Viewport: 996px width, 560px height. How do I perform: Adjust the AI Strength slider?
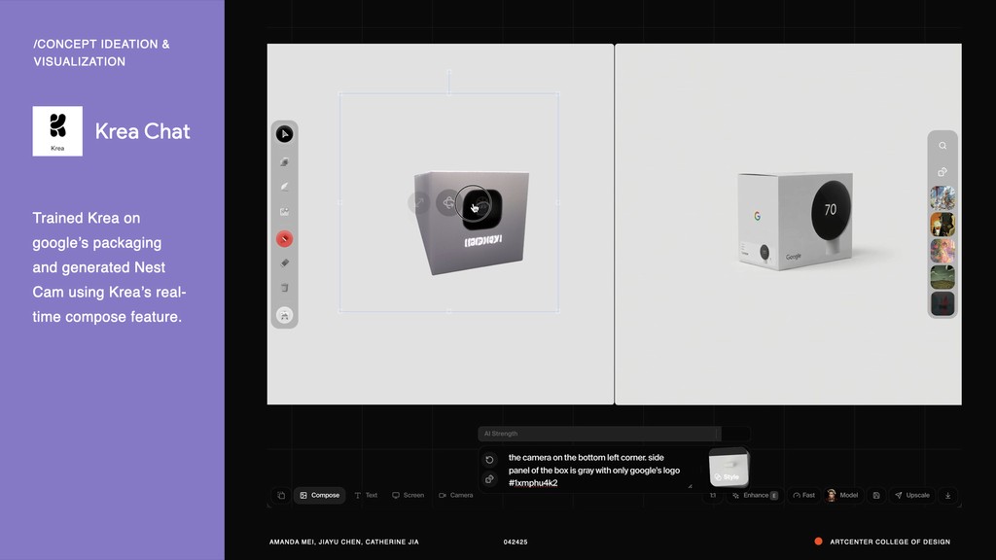coord(615,434)
